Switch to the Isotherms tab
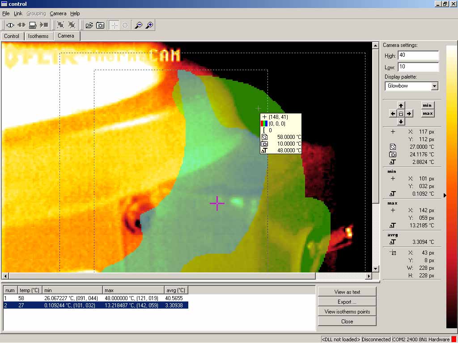 click(x=38, y=36)
